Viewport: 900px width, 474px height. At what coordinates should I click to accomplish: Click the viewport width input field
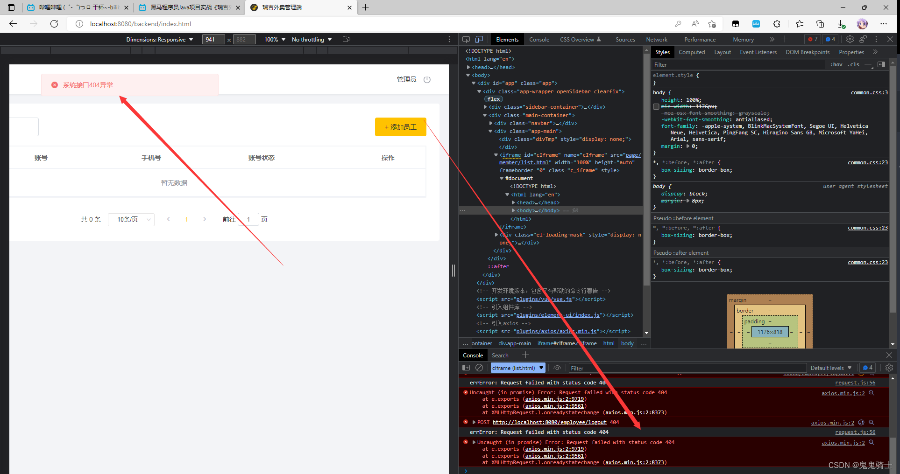pos(213,40)
